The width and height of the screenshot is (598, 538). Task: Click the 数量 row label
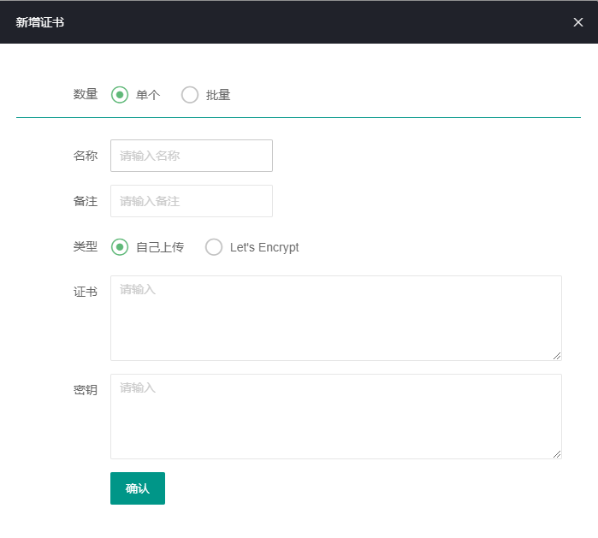[86, 94]
